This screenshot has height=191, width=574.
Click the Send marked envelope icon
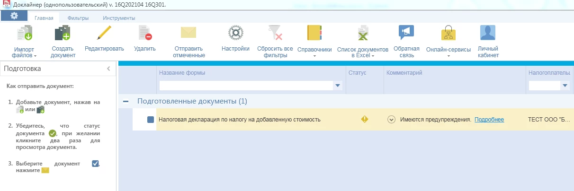click(188, 33)
